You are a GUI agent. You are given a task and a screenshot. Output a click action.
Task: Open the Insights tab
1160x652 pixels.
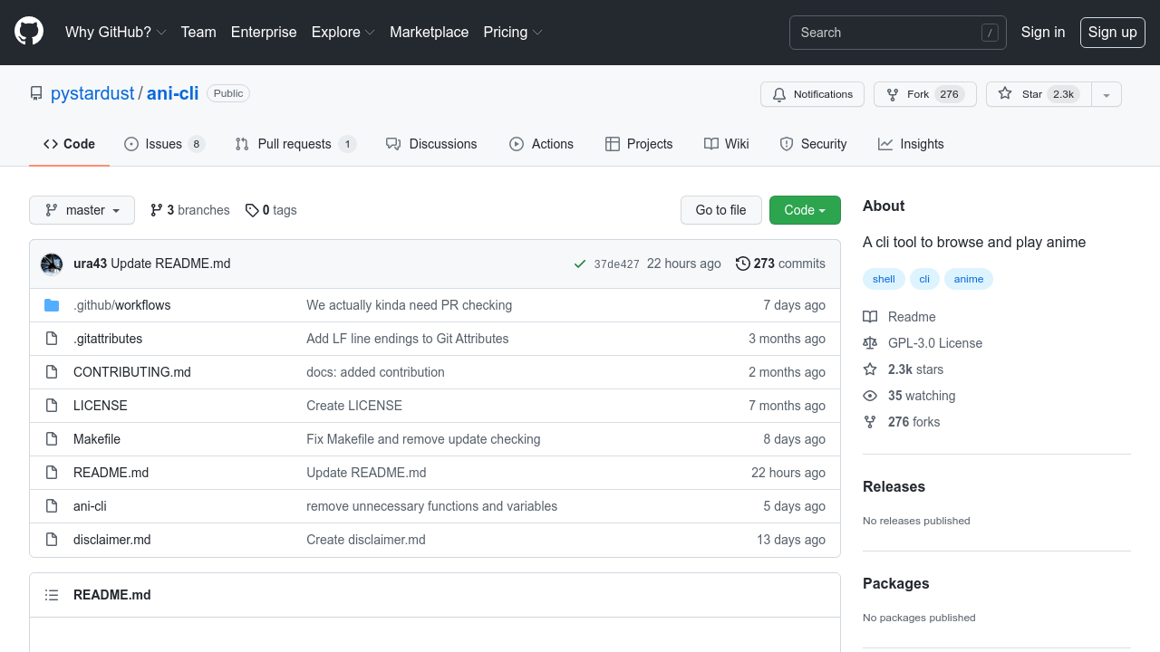[911, 144]
